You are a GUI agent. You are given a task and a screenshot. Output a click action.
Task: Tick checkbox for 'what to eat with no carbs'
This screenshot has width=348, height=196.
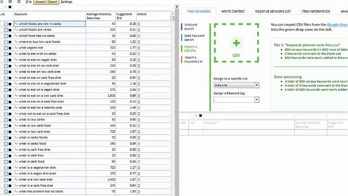[6, 54]
